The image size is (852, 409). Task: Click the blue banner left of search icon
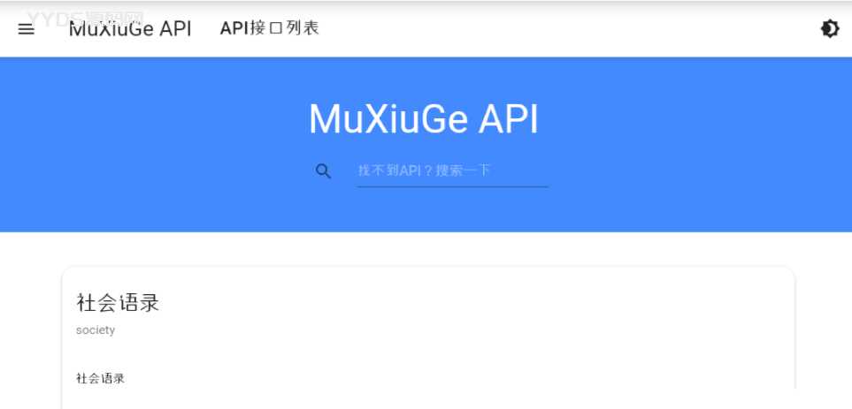(x=177, y=170)
